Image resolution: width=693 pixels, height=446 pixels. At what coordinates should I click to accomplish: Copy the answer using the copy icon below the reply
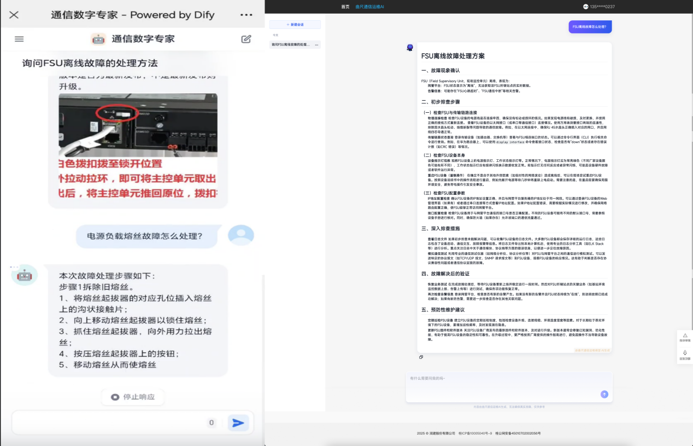[421, 357]
